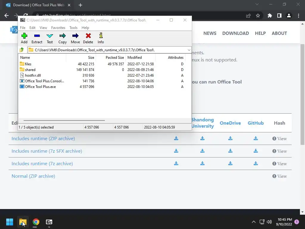Open the Tools menu in 7-Zip

[73, 28]
